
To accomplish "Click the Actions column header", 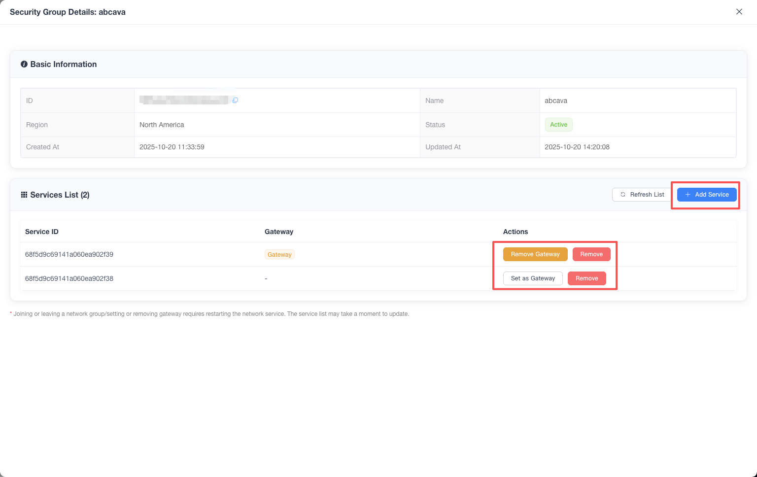I will coord(516,232).
